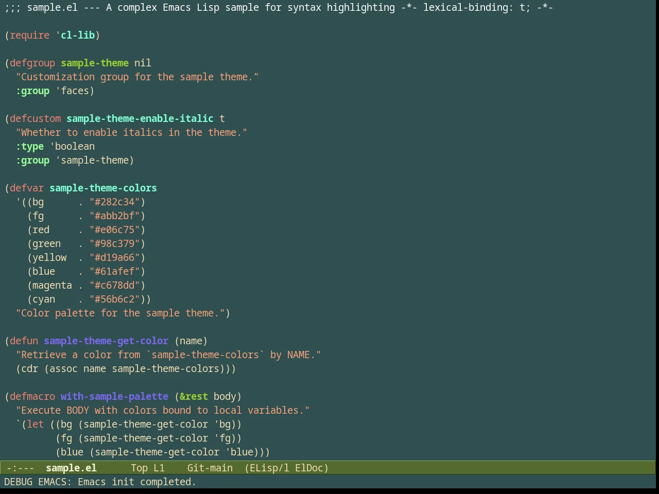
Task: Click the color string "#abb2bf"
Action: click(114, 216)
